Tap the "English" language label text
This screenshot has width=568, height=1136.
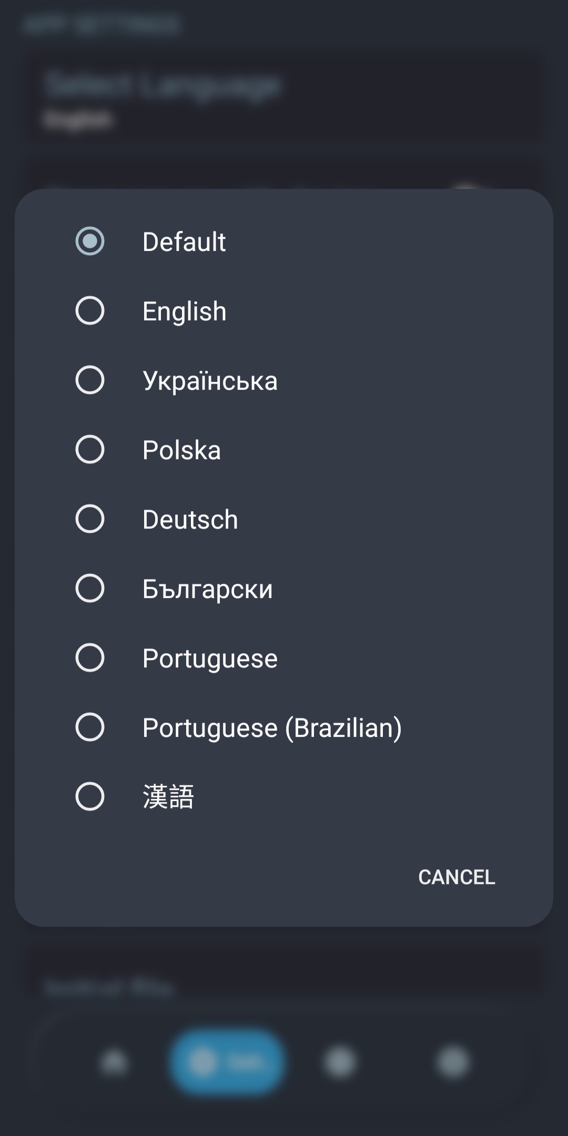click(184, 311)
